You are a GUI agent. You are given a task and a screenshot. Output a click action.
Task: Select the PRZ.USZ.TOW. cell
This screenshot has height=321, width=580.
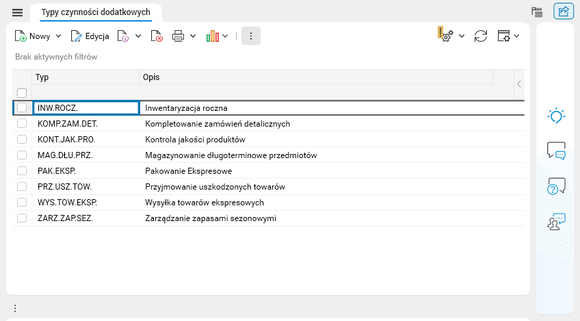pos(85,187)
